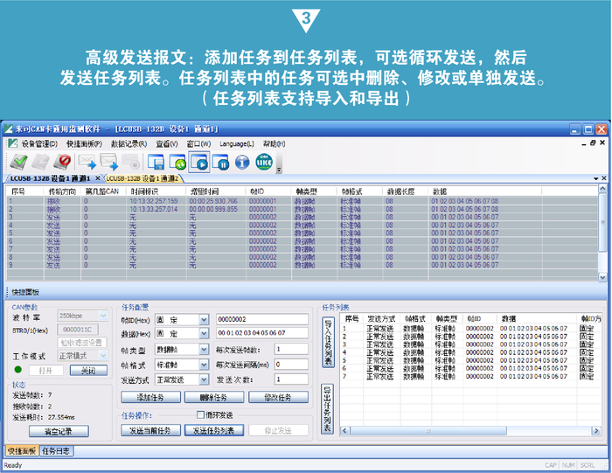
Task: Open the 快捷面板(P) menu
Action: pos(84,144)
